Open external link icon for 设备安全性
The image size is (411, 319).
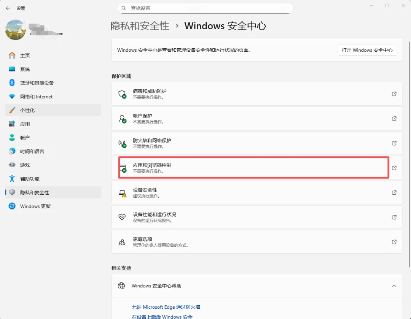point(394,192)
